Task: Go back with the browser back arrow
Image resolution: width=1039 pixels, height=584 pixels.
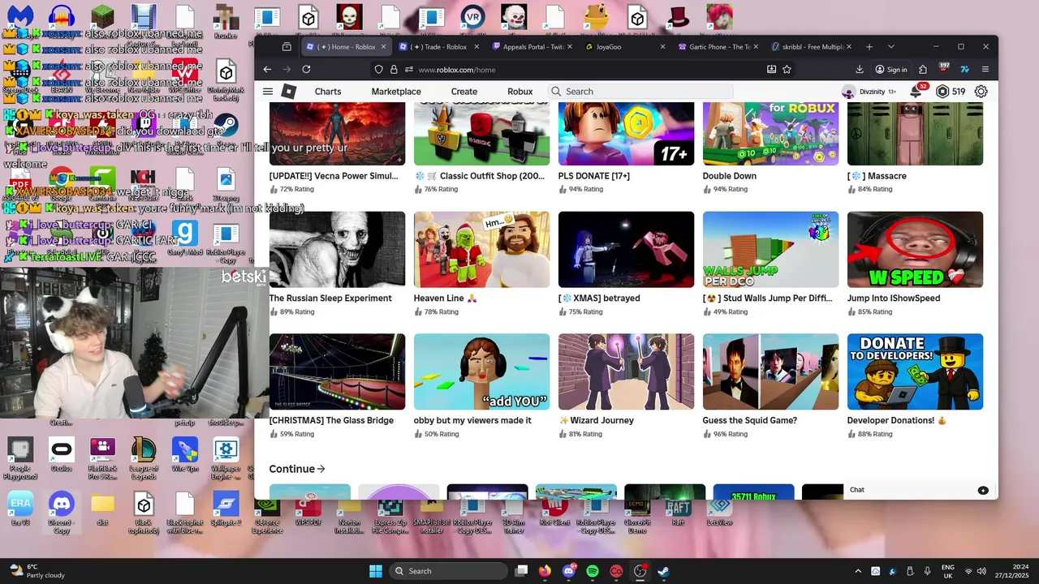Action: click(x=267, y=70)
